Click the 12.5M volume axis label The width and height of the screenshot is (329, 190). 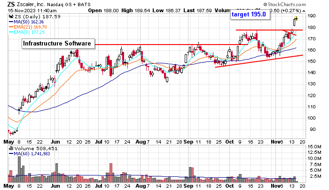point(314,152)
